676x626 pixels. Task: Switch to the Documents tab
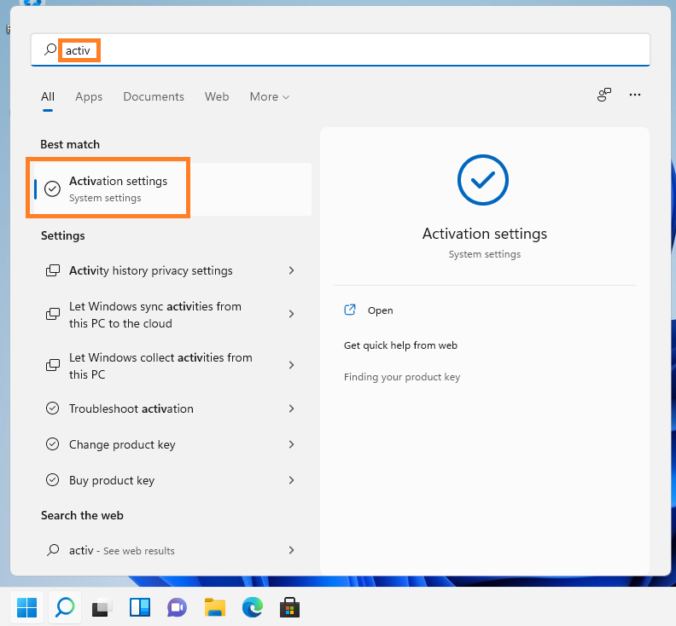click(x=154, y=97)
